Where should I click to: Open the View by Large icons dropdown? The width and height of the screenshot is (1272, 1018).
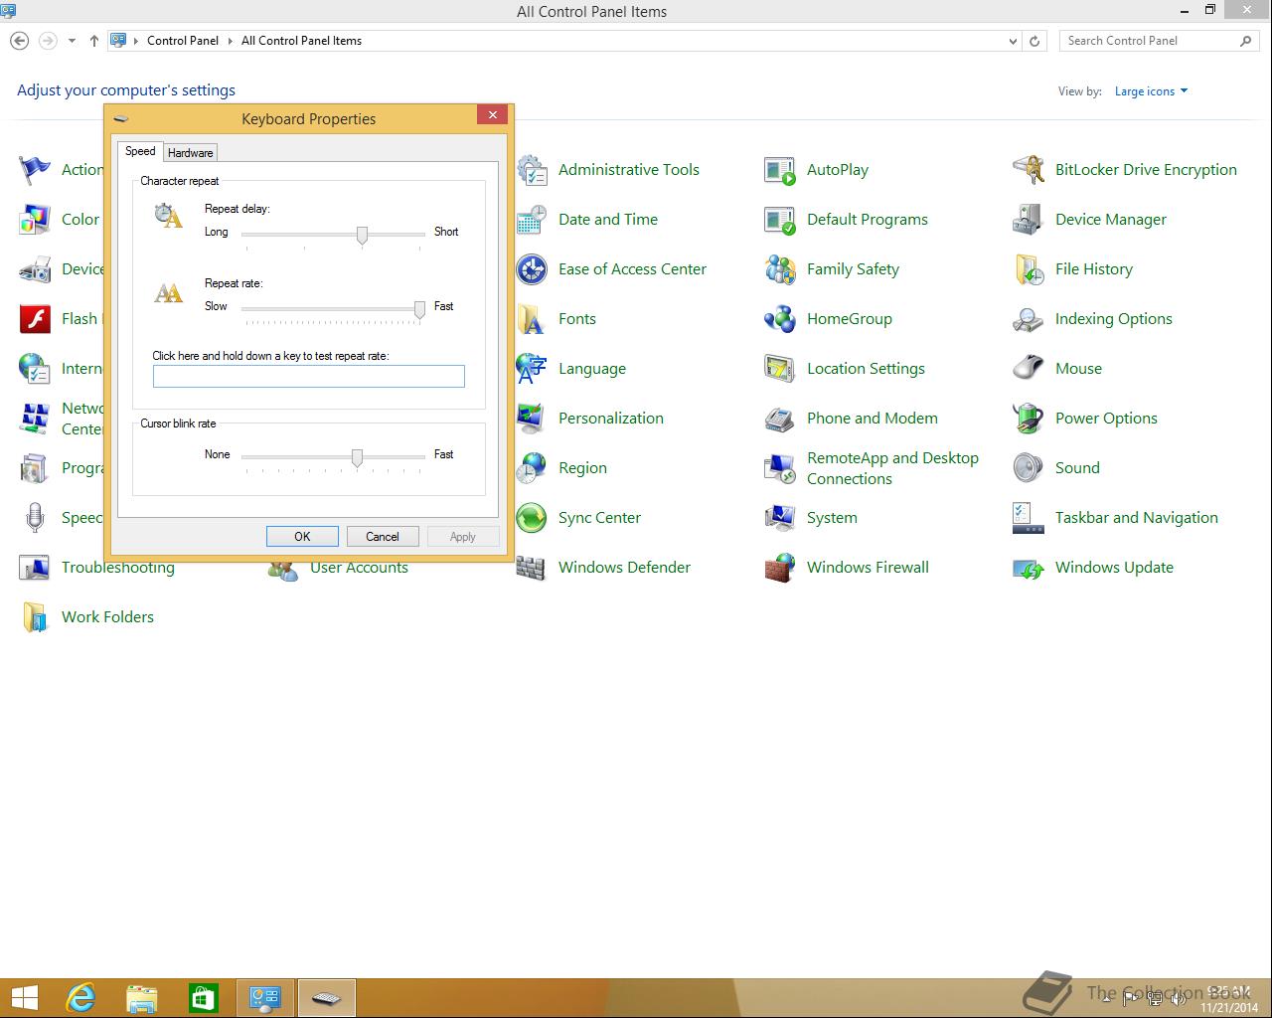tap(1151, 91)
